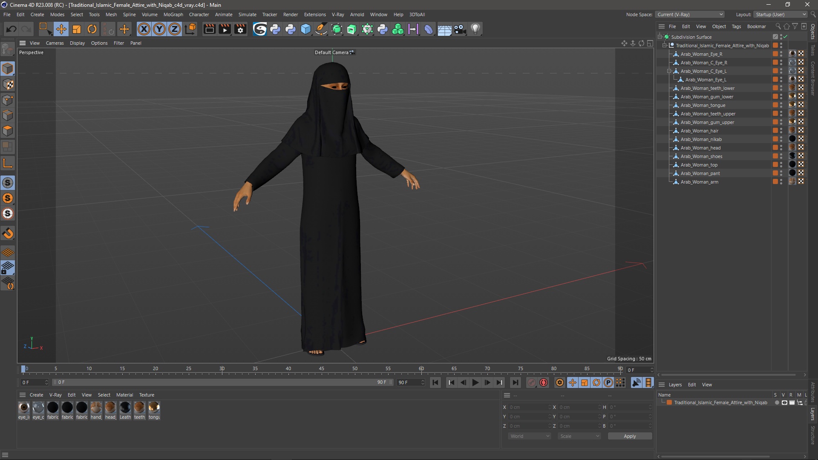The width and height of the screenshot is (818, 460).
Task: Click the Object panel search icon
Action: click(x=778, y=26)
